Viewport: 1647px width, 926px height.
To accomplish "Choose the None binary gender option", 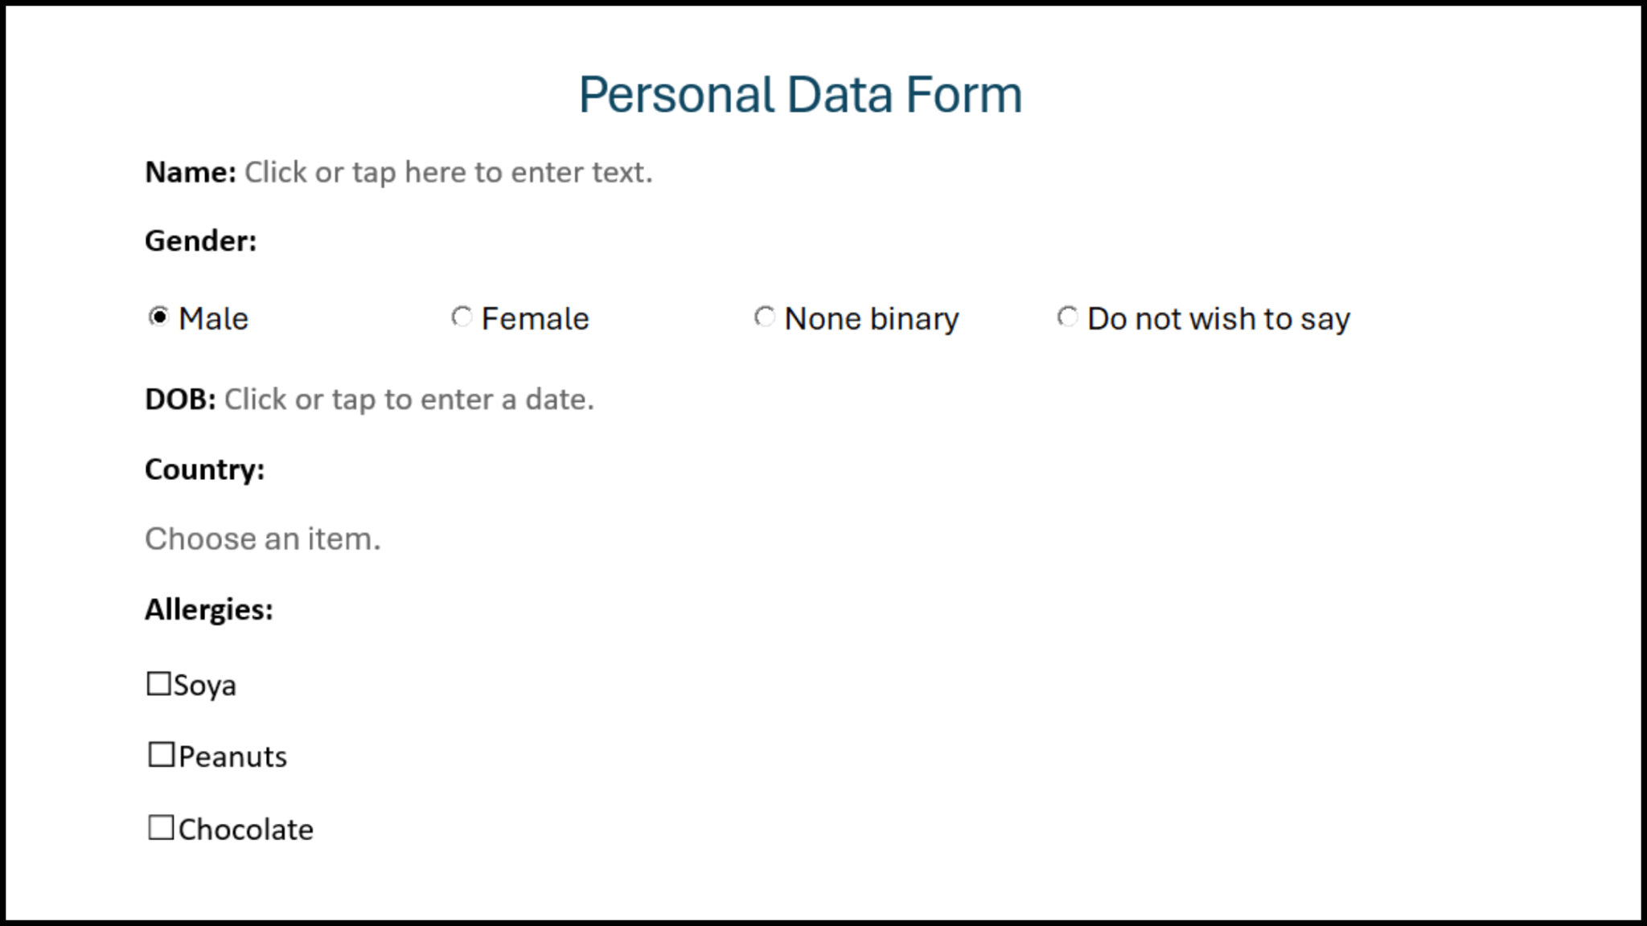I will [763, 318].
